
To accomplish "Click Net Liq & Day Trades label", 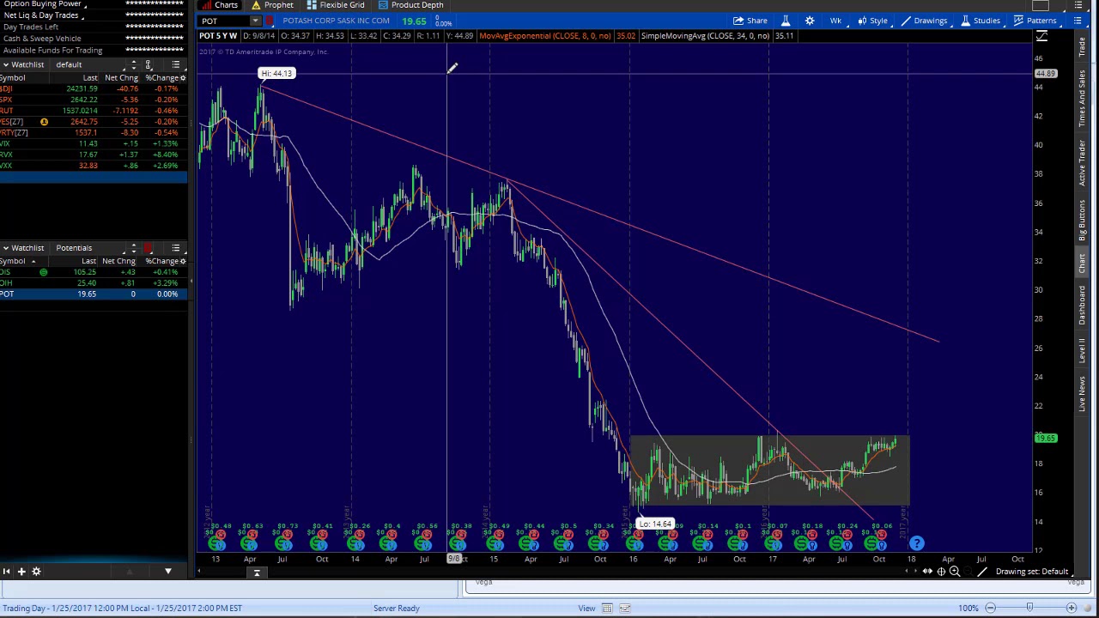I will pyautogui.click(x=41, y=15).
